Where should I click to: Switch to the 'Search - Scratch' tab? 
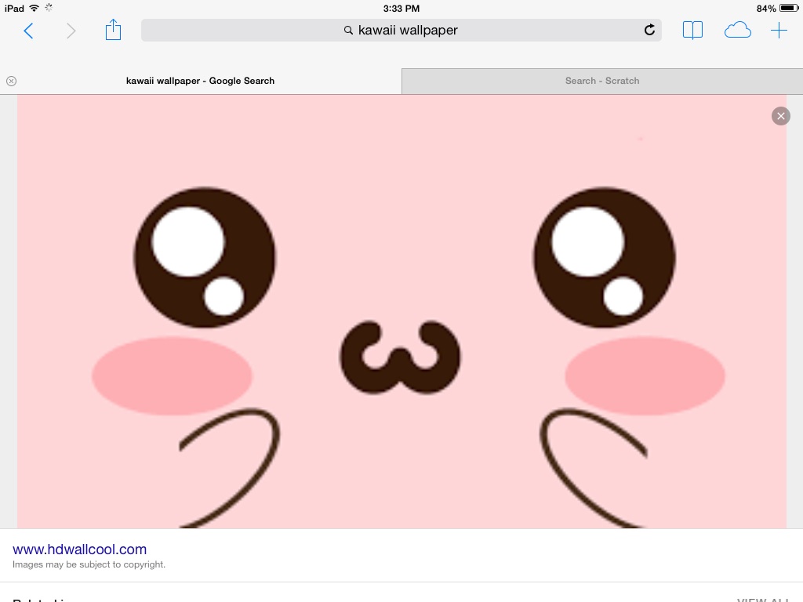[602, 81]
